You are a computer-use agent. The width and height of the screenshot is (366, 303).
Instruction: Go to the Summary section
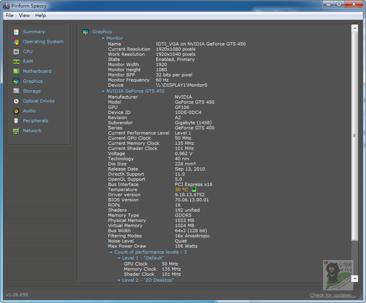click(x=34, y=32)
